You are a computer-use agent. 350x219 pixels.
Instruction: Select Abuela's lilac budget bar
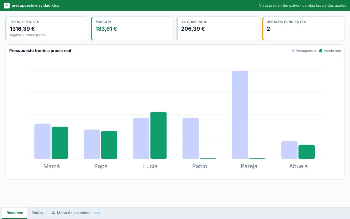coord(289,150)
